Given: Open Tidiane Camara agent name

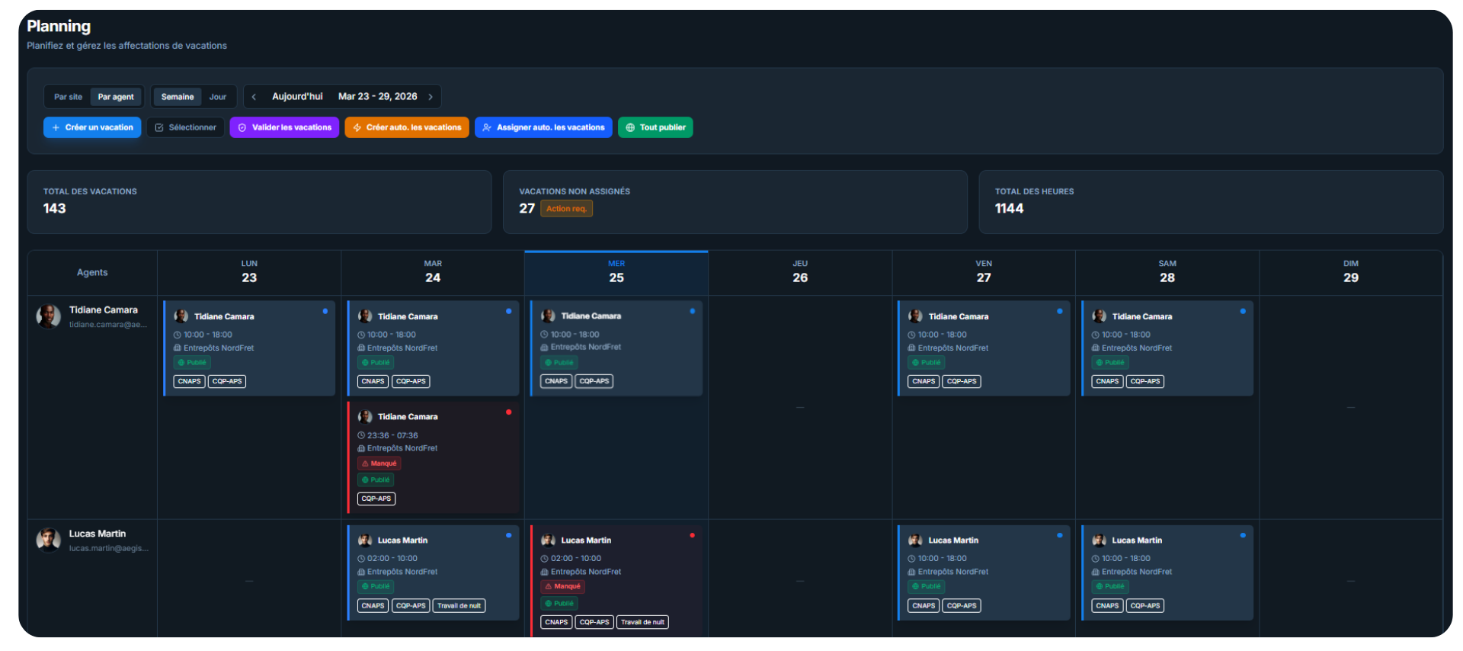Looking at the screenshot, I should (x=104, y=310).
